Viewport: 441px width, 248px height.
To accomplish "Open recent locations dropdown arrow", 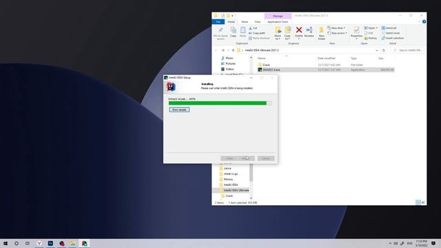I will pos(228,50).
